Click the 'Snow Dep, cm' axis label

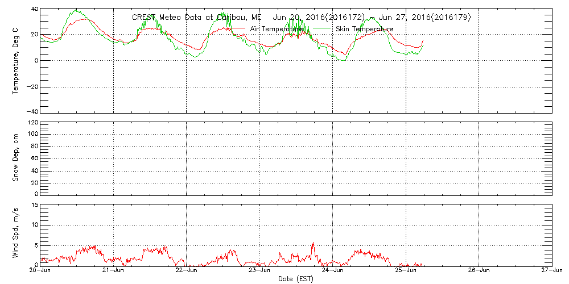[16, 158]
